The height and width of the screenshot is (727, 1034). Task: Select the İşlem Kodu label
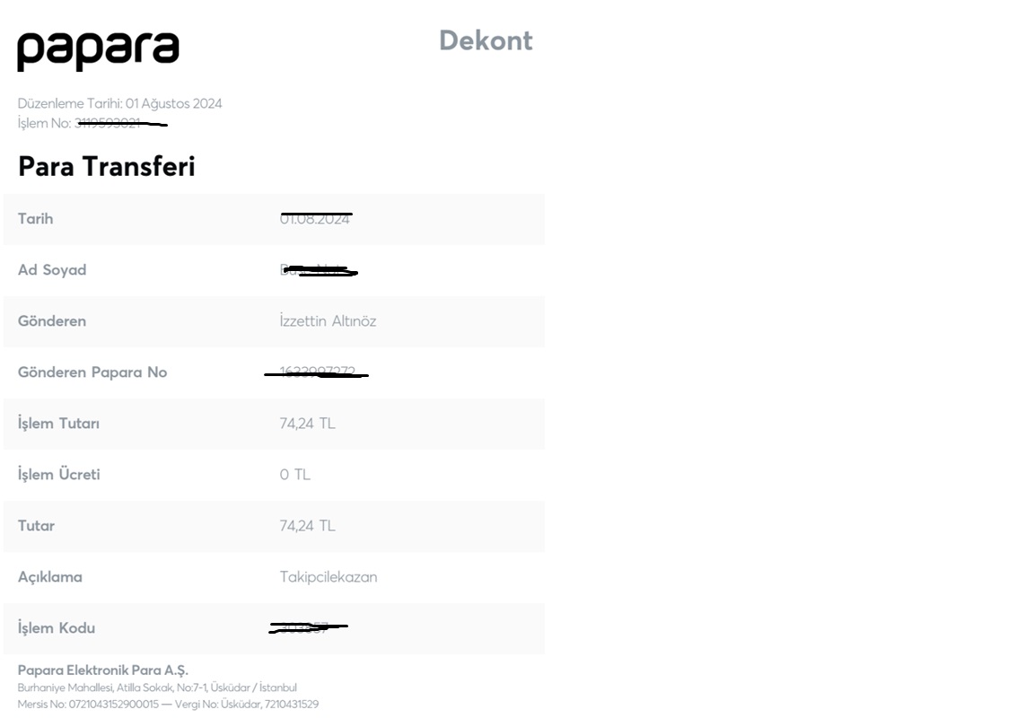pos(56,627)
